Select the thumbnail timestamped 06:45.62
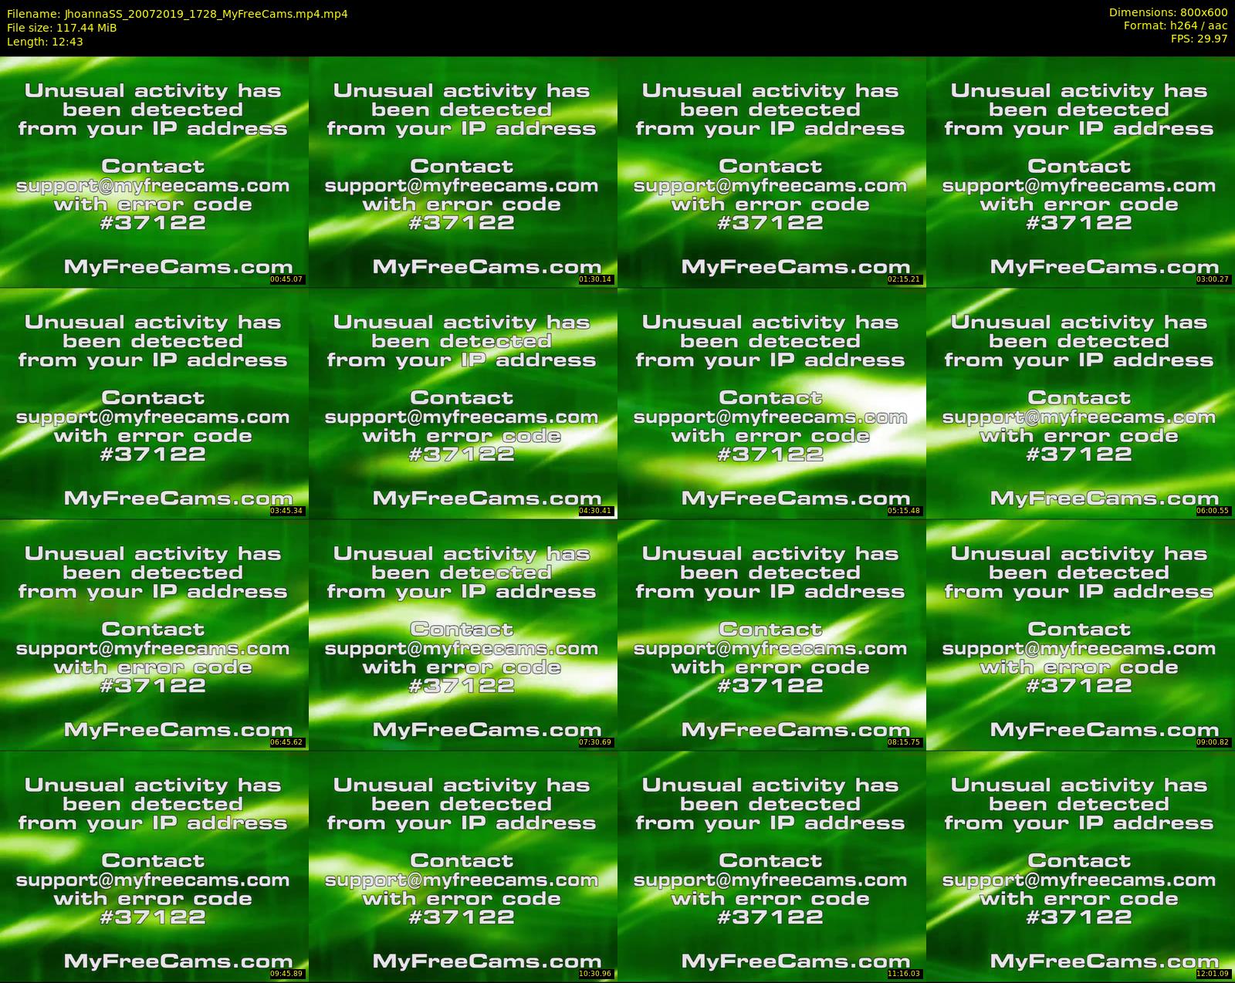1235x983 pixels. [154, 634]
